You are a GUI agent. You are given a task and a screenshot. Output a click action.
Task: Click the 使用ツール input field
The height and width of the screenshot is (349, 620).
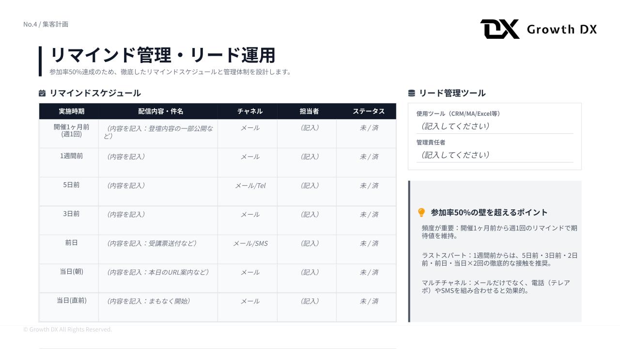pos(495,126)
